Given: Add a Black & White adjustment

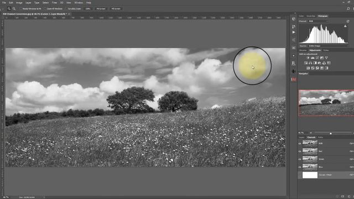Looking at the screenshot, I should (315, 63).
